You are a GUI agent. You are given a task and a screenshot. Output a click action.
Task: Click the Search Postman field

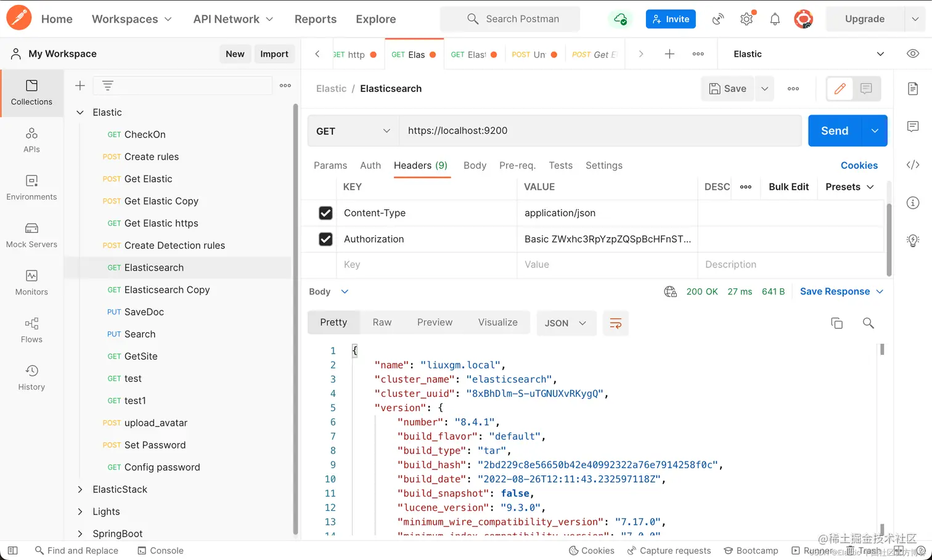(x=510, y=19)
